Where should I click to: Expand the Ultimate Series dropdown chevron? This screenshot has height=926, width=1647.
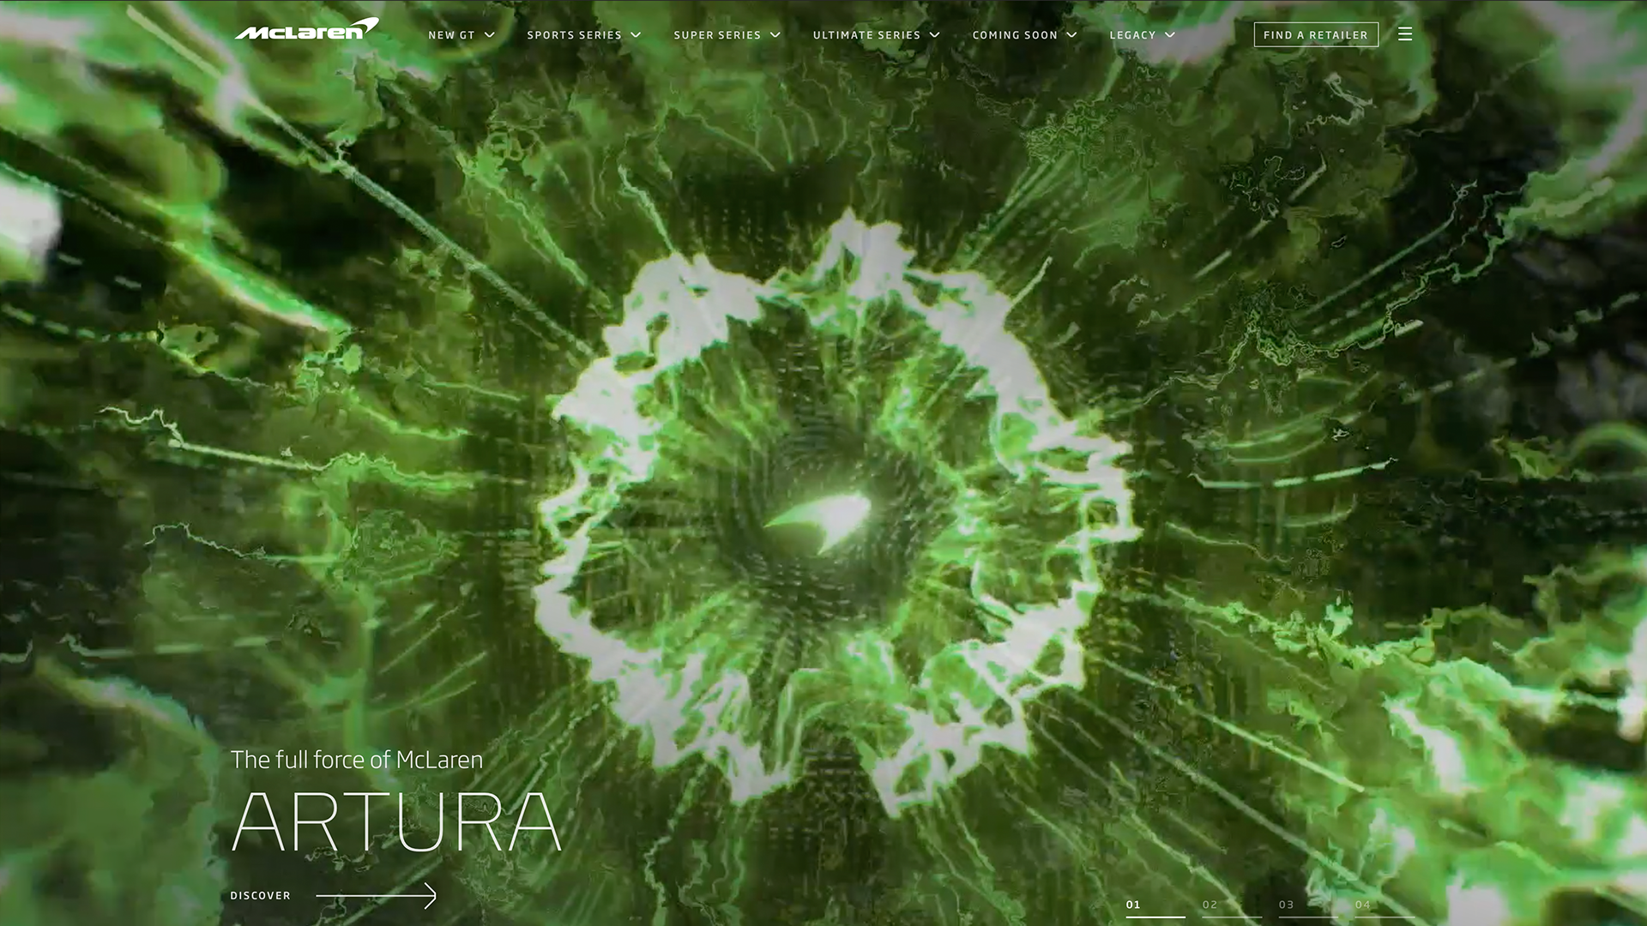pos(935,35)
